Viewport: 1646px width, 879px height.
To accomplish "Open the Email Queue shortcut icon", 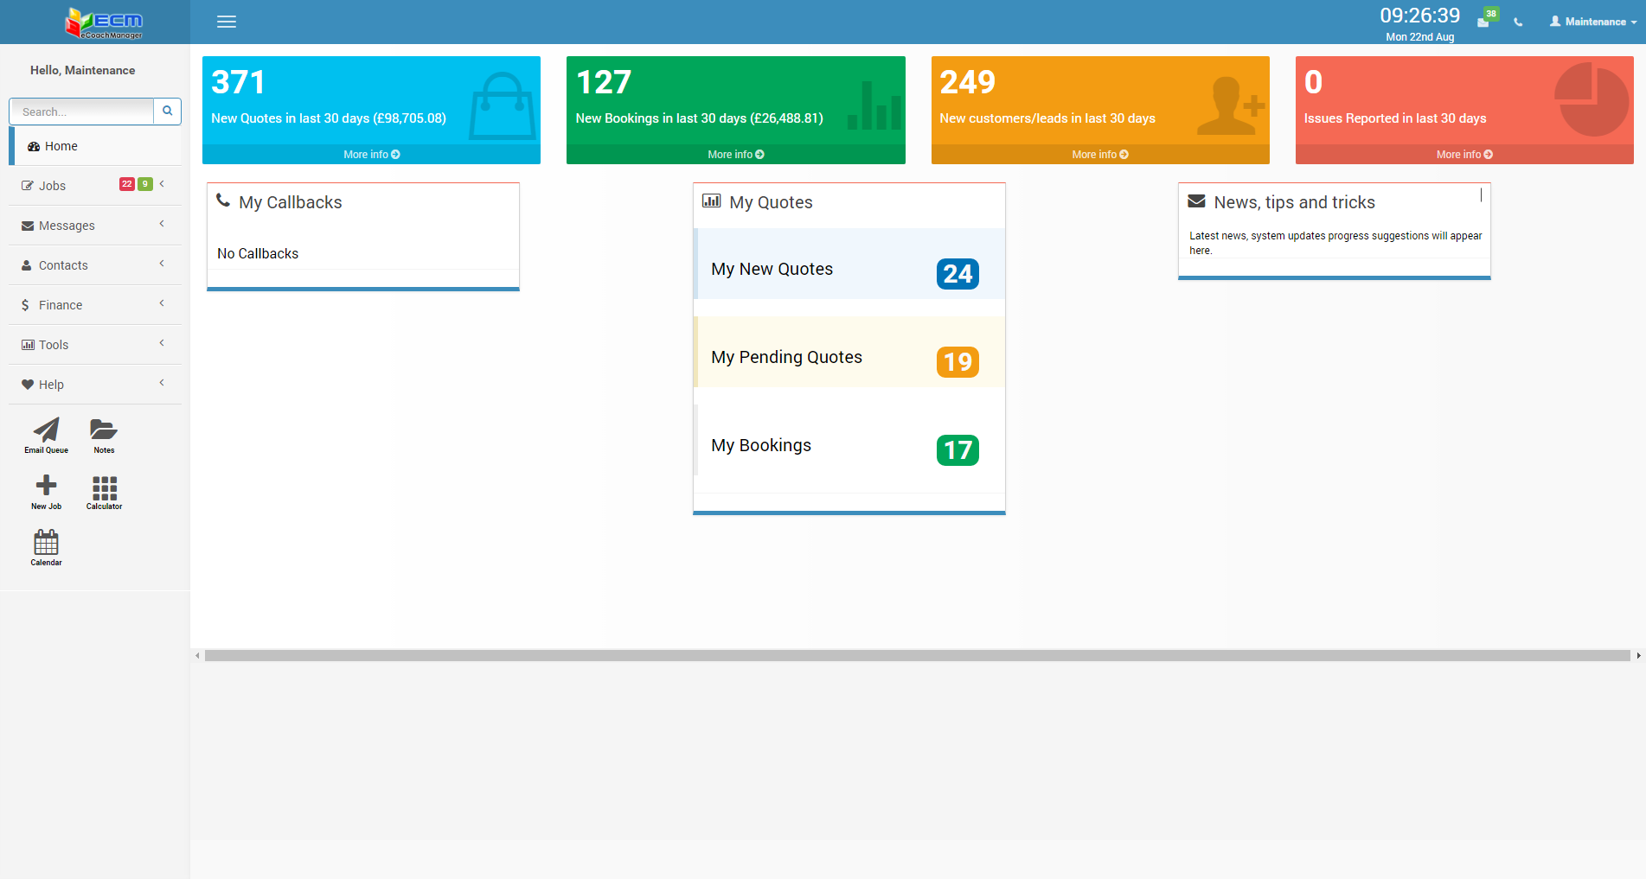I will [x=46, y=430].
